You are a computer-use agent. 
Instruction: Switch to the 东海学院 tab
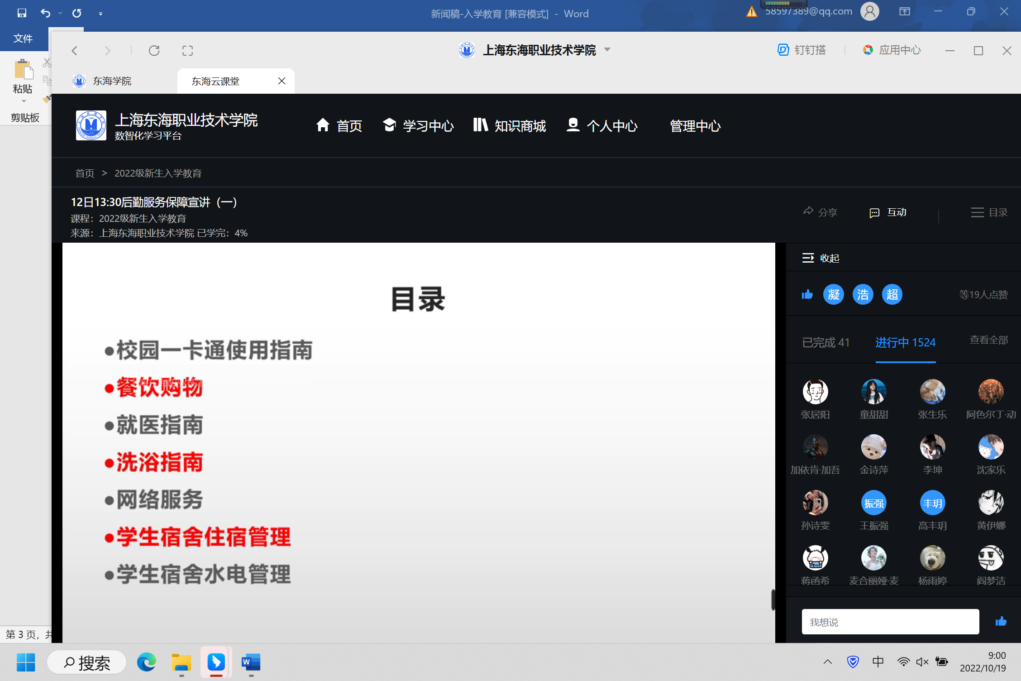tap(112, 81)
